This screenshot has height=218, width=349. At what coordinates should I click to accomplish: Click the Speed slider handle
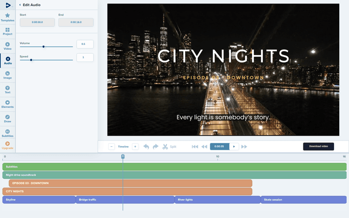[31, 60]
